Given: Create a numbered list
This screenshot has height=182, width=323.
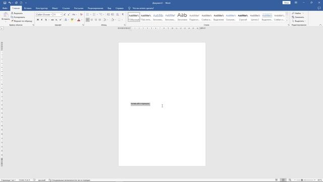Looking at the screenshot, I should tap(94, 15).
